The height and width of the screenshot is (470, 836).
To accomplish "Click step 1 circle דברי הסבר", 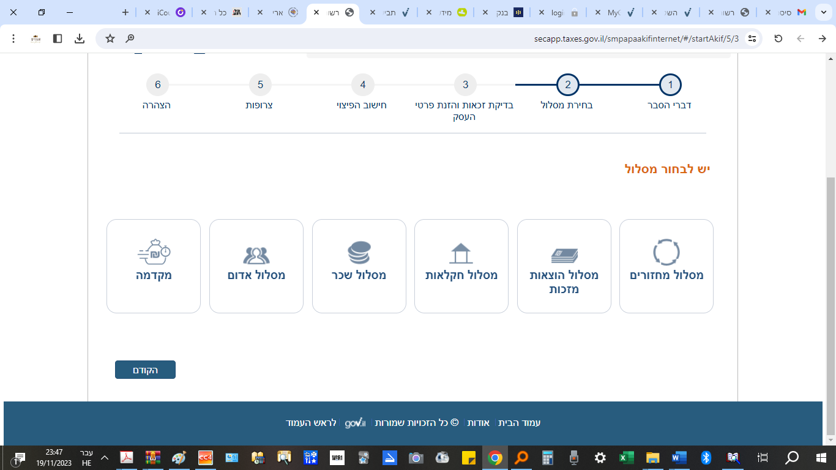I will (x=670, y=84).
